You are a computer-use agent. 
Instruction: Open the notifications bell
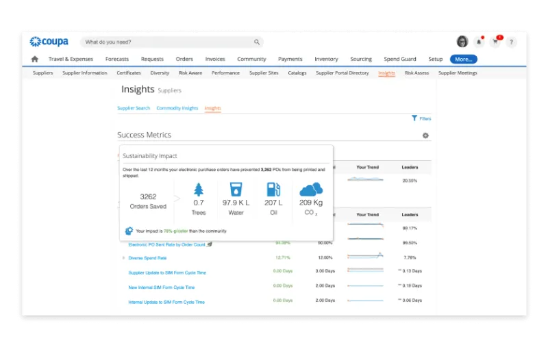point(479,42)
